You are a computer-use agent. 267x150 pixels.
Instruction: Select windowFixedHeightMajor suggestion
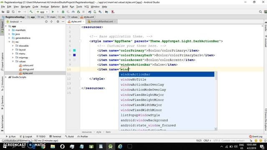[166, 95]
